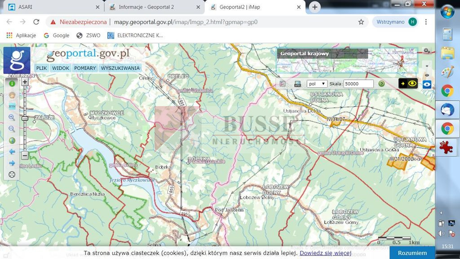Click the crossed-circle tool at toolbar bottom
The height and width of the screenshot is (259, 460).
click(12, 175)
